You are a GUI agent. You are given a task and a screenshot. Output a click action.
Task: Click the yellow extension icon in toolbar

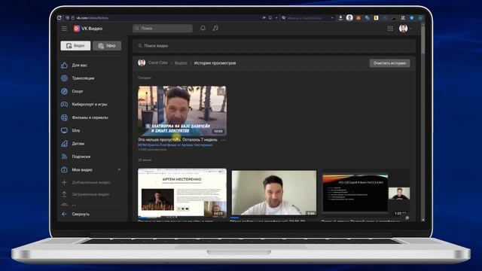click(x=376, y=18)
